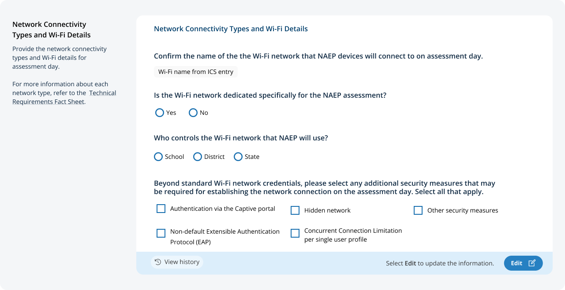Enable the Hidden network checkbox
The height and width of the screenshot is (290, 565).
295,210
